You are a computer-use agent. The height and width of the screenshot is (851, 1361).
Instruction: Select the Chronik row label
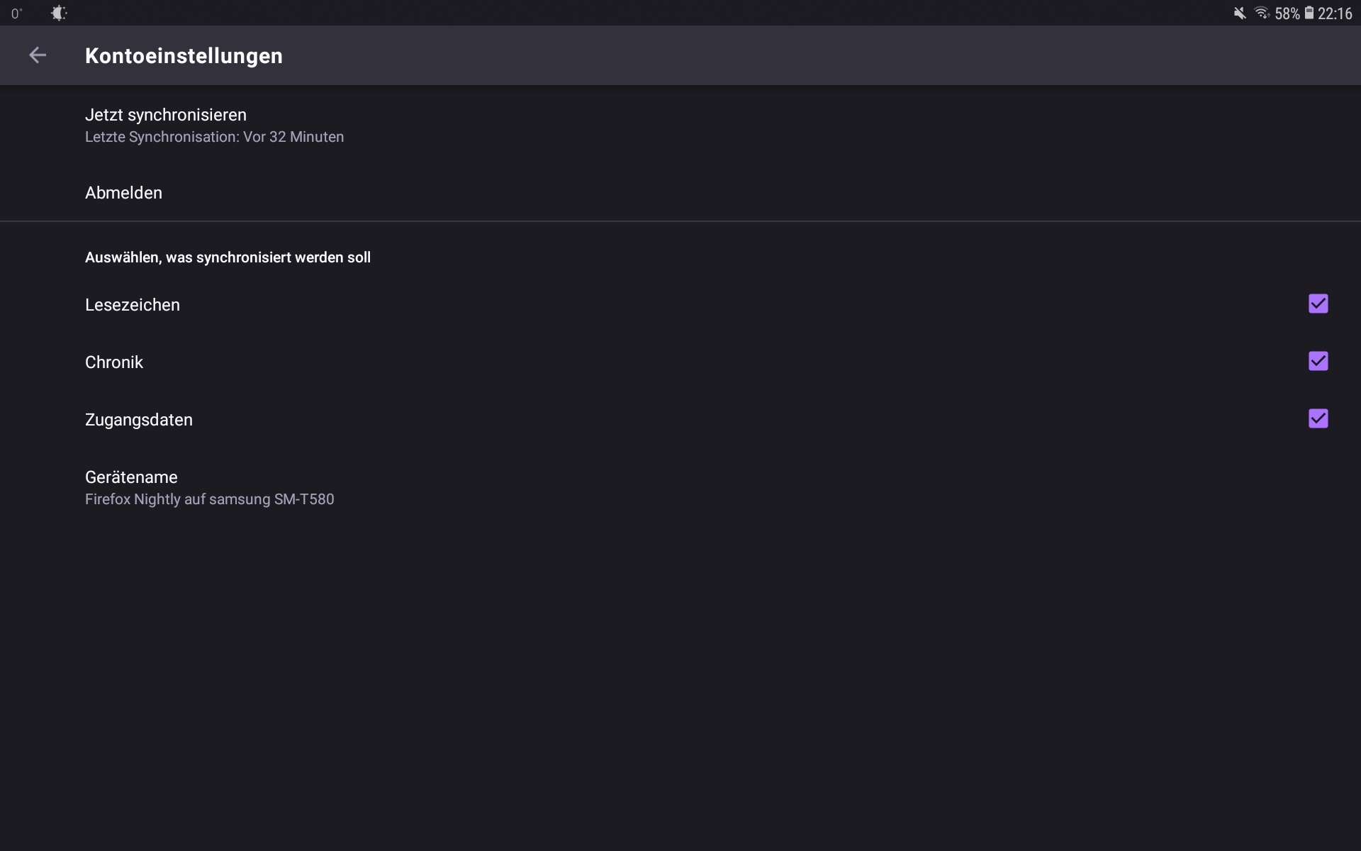click(x=114, y=362)
